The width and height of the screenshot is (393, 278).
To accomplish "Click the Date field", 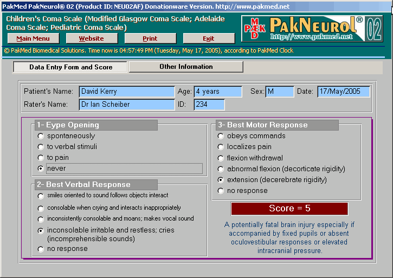I will [x=344, y=92].
